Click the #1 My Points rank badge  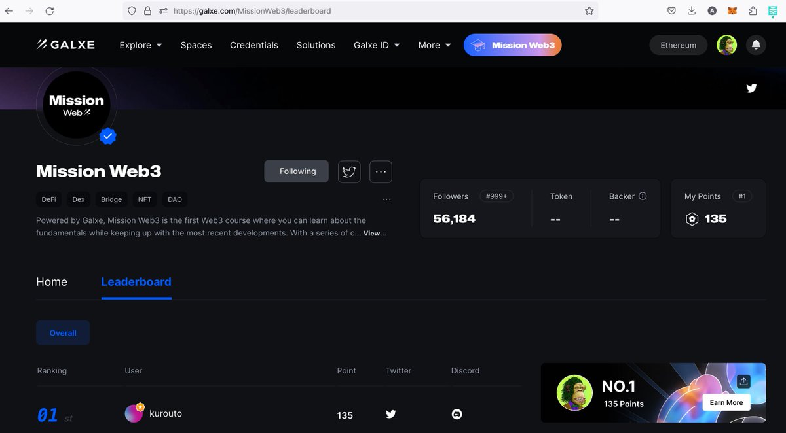pos(742,196)
